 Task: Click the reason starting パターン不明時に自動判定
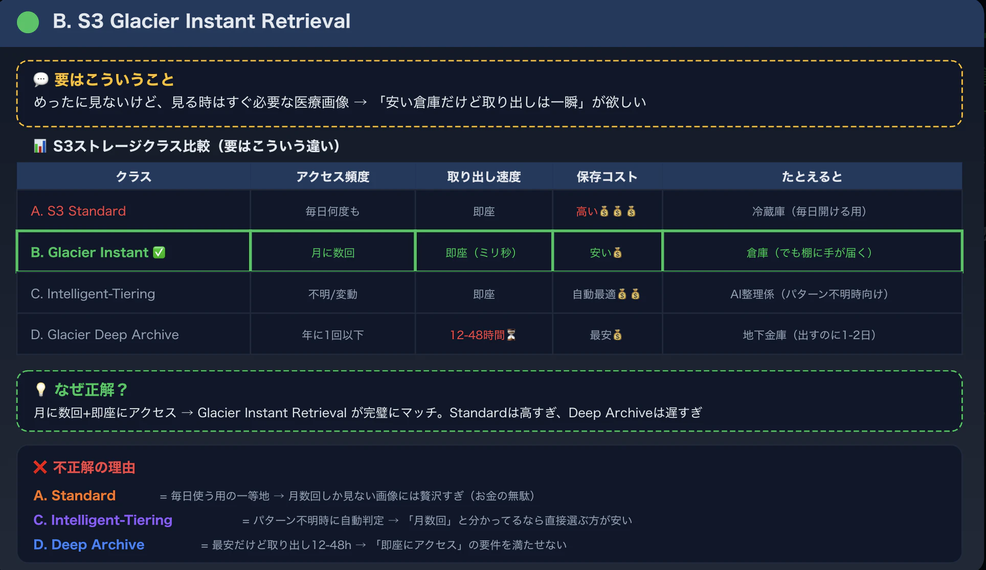[437, 520]
